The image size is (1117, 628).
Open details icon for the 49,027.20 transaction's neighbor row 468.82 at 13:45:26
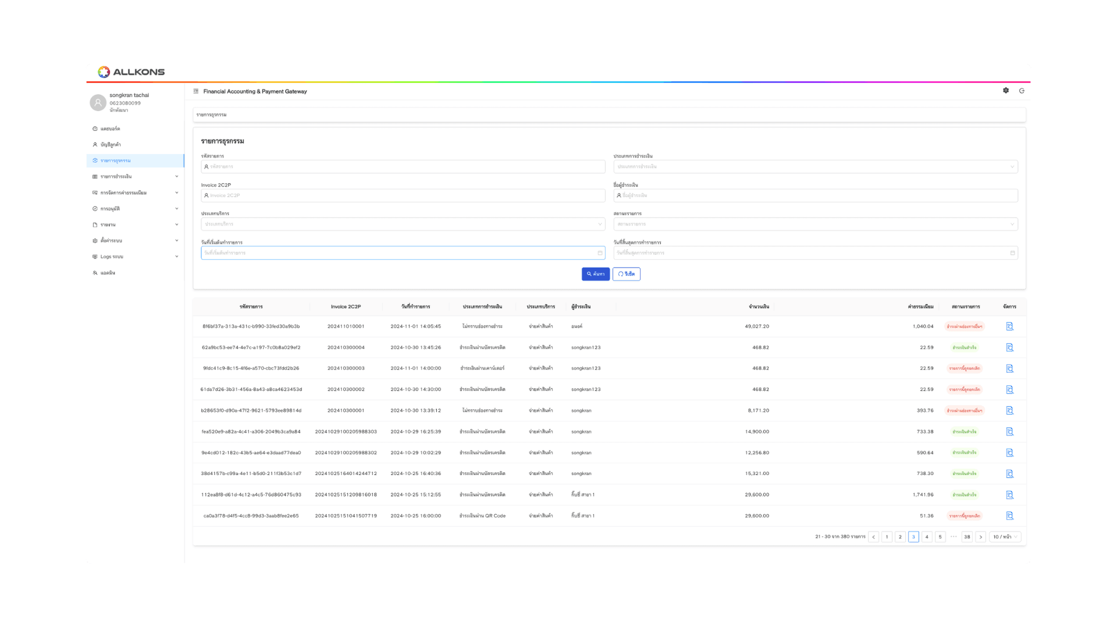1009,348
